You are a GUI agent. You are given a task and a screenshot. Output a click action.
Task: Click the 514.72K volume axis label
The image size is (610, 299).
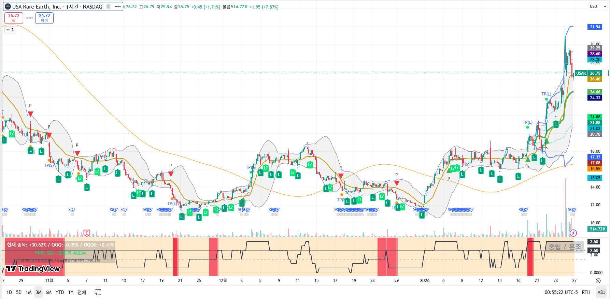[x=598, y=229]
